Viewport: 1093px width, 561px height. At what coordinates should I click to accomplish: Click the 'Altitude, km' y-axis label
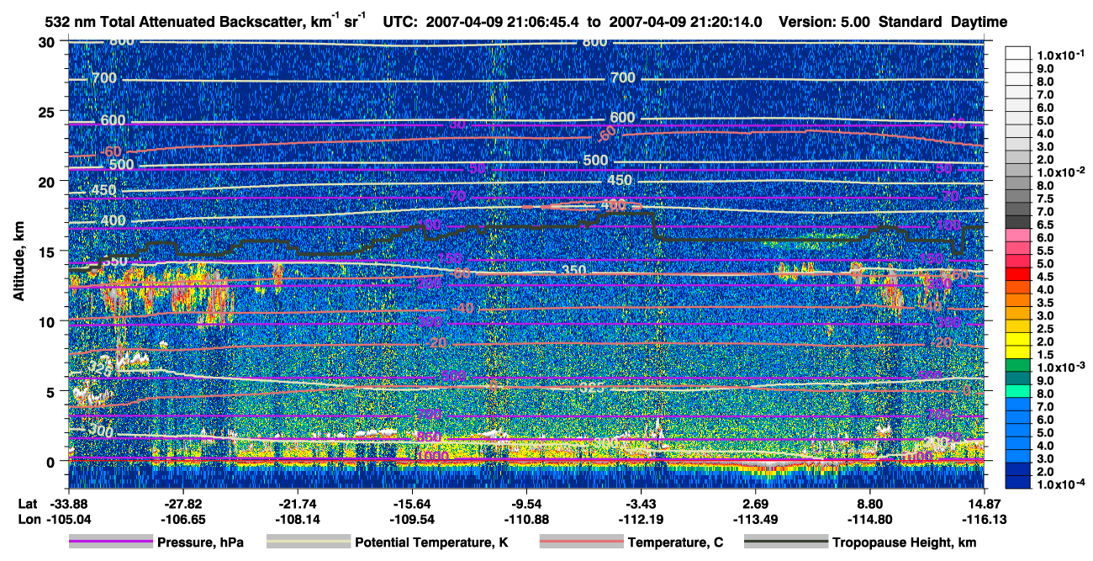19,262
